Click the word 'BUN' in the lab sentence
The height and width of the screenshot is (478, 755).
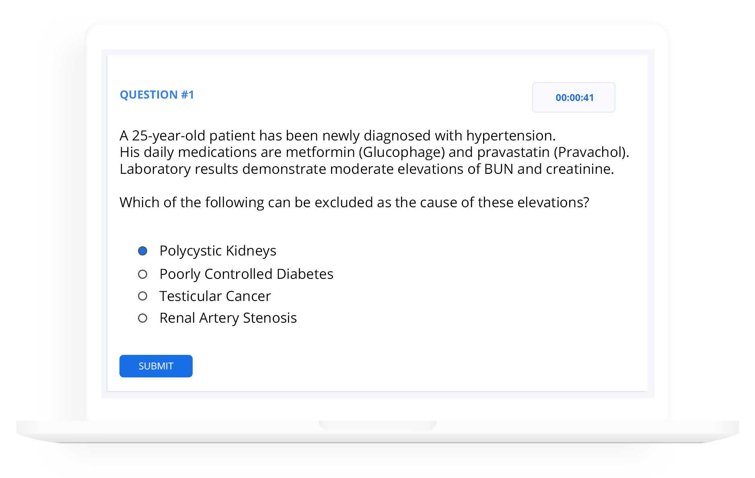coord(499,169)
